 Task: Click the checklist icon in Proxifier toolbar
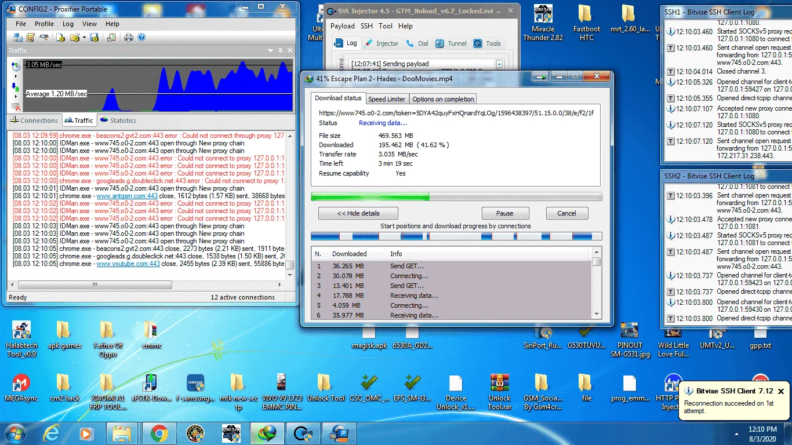(111, 37)
